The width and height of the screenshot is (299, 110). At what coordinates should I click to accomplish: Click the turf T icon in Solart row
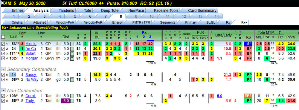click(x=72, y=54)
